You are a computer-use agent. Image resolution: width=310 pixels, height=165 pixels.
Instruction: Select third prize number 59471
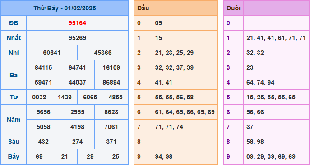[43, 82]
